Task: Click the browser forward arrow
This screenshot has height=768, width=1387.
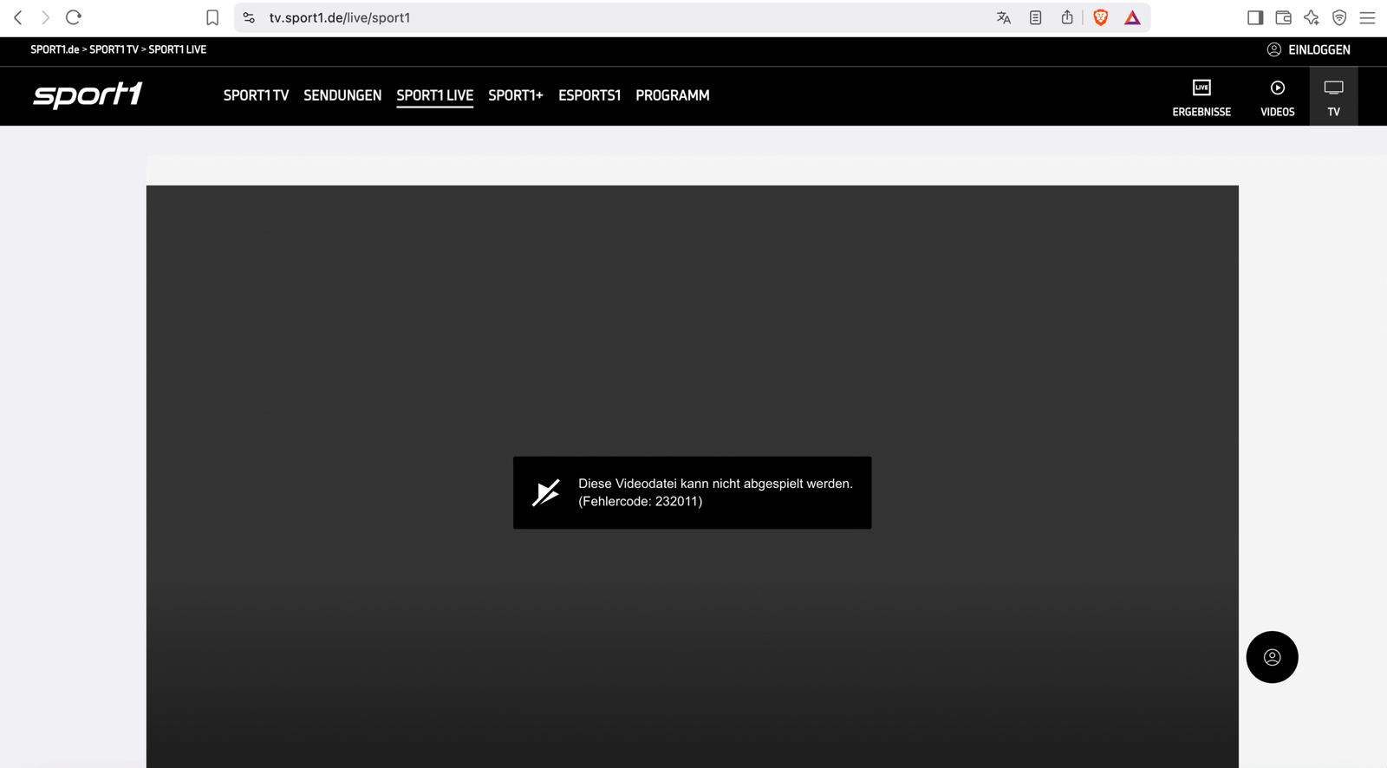Action: pyautogui.click(x=45, y=17)
